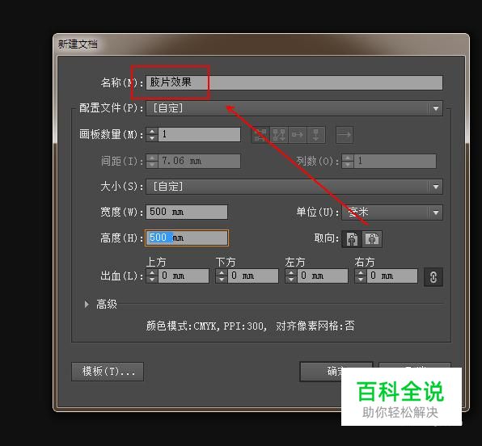The height and width of the screenshot is (446, 482).
Task: Toggle the right-to-left artboard layout arrow icon
Action: pos(345,135)
